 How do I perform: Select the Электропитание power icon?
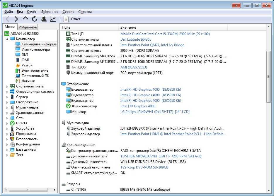18,71
